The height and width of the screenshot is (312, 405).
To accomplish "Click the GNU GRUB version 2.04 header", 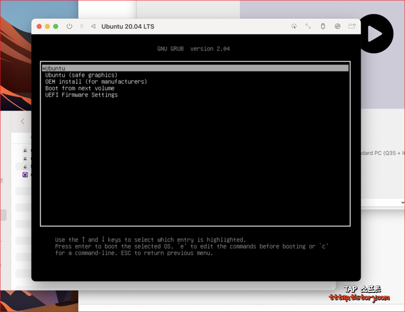I will point(194,49).
